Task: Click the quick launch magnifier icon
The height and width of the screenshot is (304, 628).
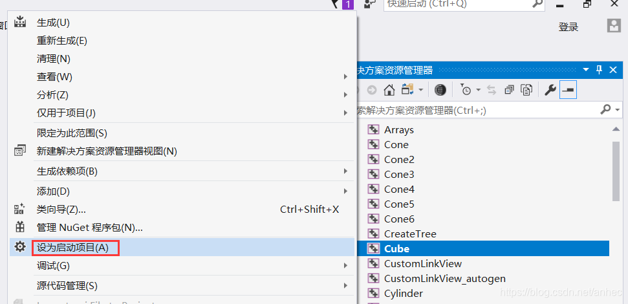Action: 537,4
